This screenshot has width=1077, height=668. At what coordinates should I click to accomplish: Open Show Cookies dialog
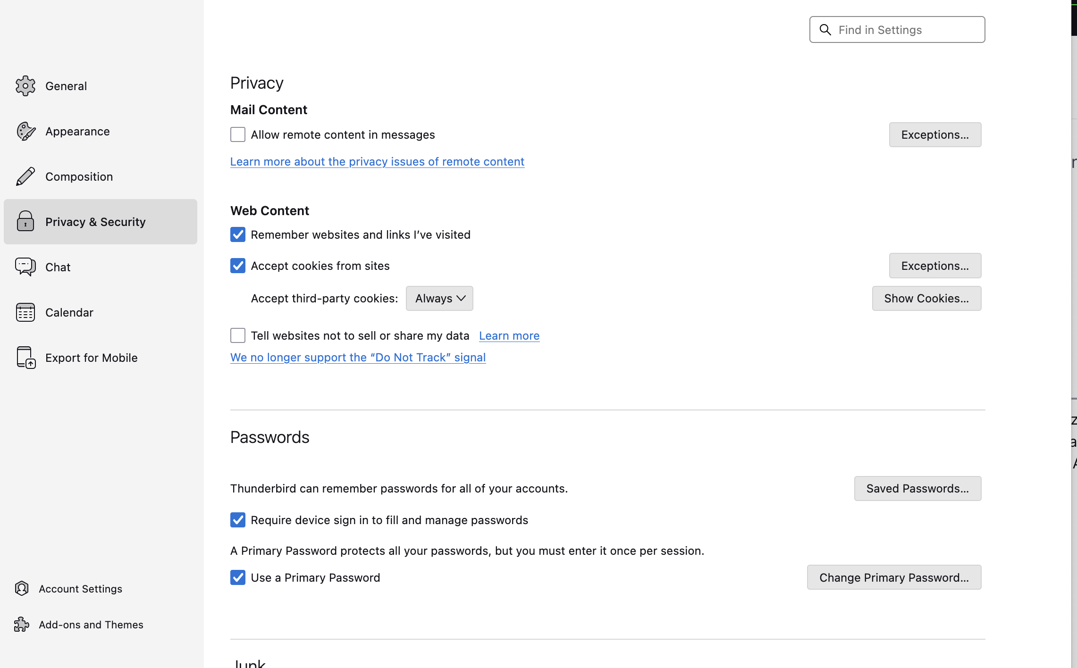(x=926, y=298)
